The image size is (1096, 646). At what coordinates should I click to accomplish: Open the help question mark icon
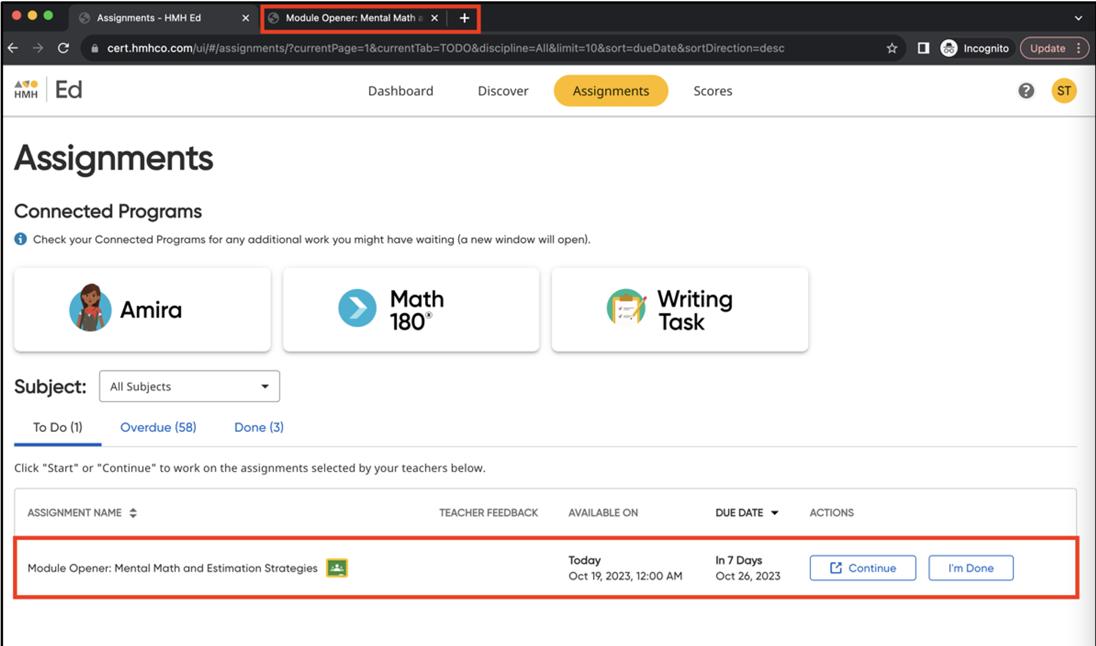(1026, 91)
